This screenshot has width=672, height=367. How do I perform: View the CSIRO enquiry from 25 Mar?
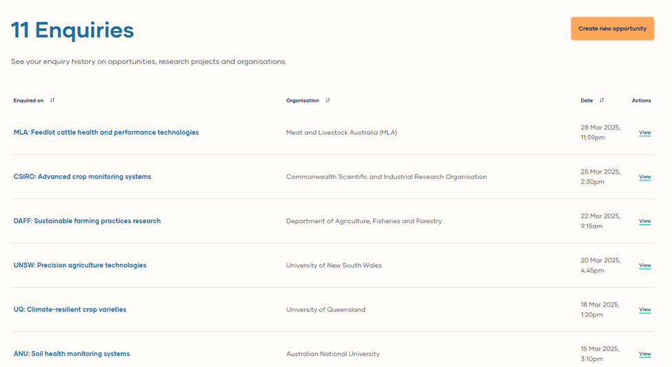644,177
